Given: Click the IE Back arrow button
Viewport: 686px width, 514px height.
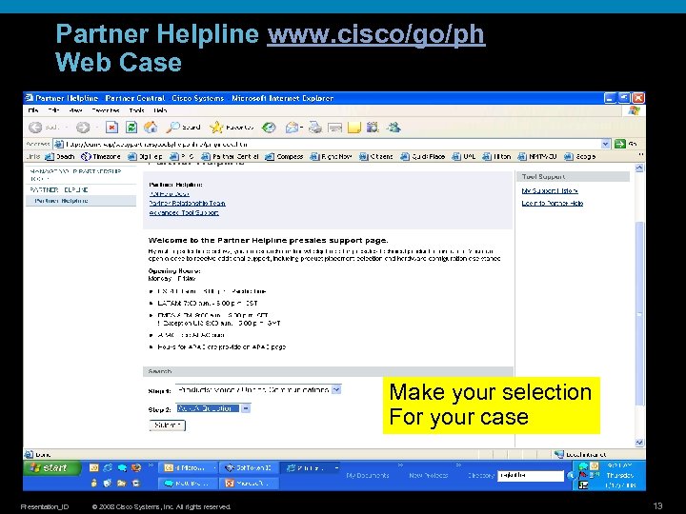Looking at the screenshot, I should click(36, 128).
